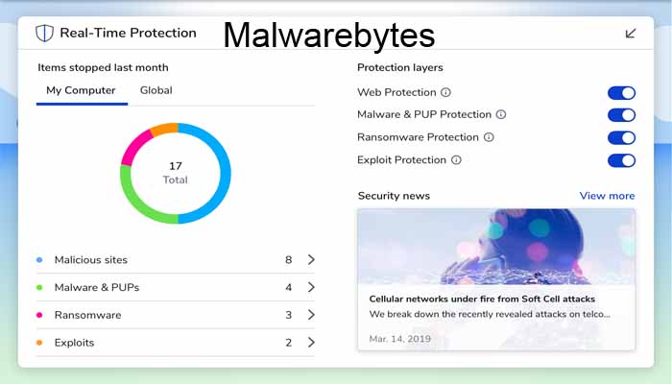Expand Malware & PUPs row chevron

pos(311,287)
